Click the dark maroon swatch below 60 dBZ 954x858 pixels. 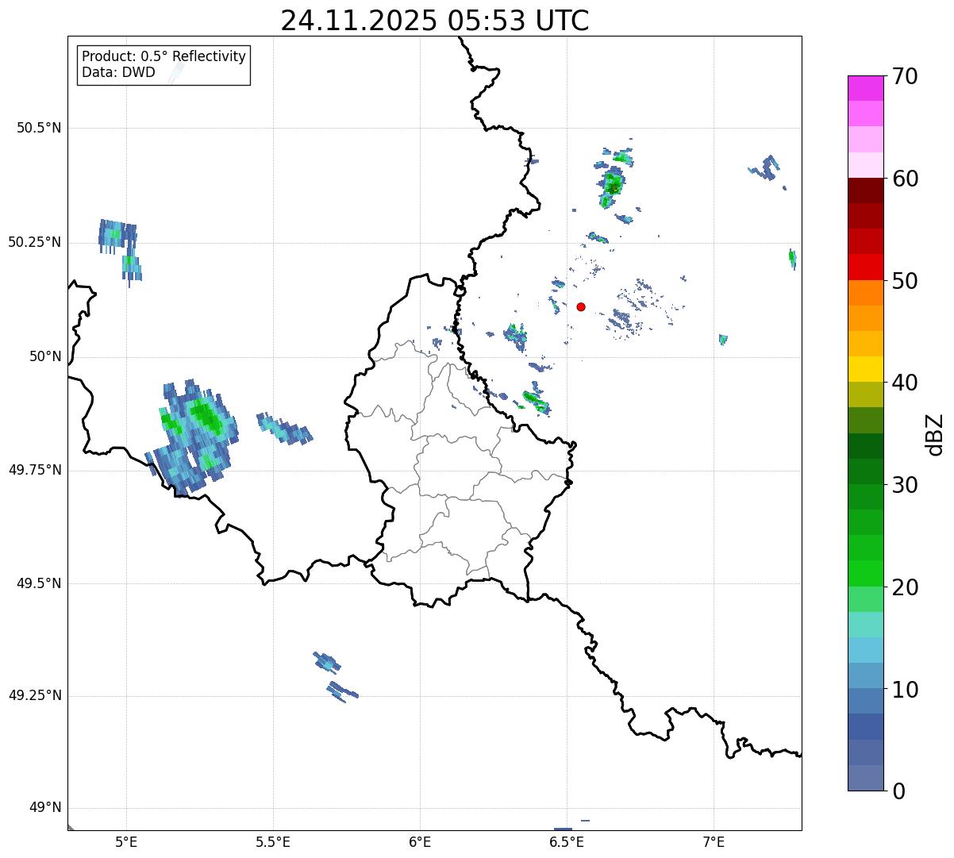865,190
